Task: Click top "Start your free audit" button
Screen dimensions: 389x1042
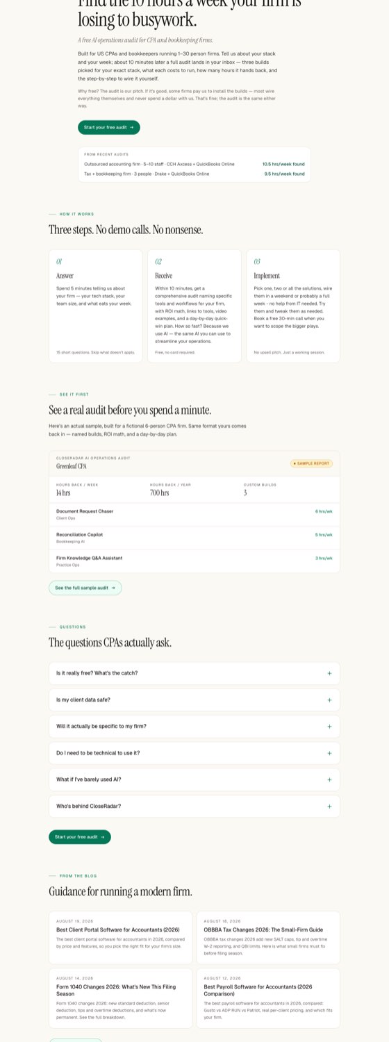Action: 109,127
